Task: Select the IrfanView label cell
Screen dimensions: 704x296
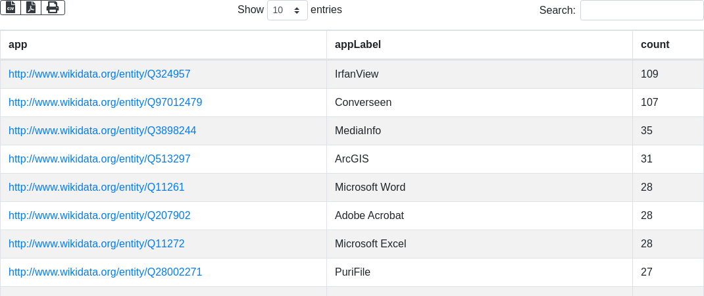Action: [x=480, y=74]
